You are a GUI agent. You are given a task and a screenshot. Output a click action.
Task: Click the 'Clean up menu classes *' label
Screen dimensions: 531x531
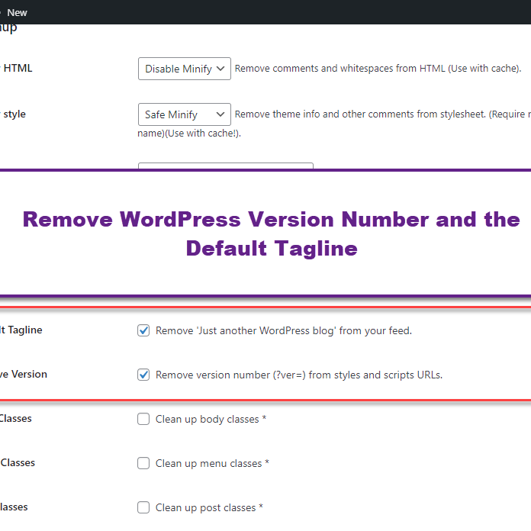click(x=212, y=463)
